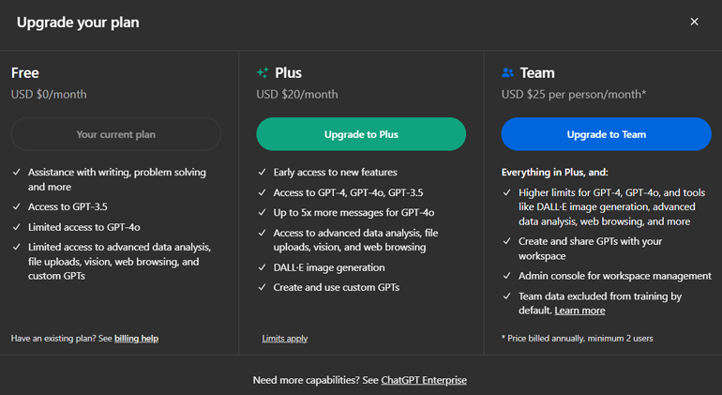The height and width of the screenshot is (395, 722).
Task: Close the Upgrade your plan dialog
Action: [x=694, y=22]
